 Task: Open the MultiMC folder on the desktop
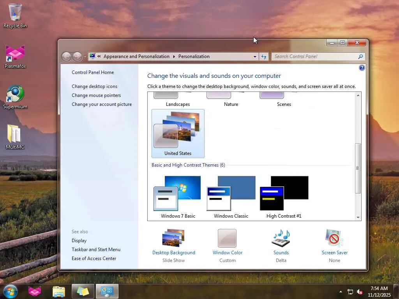point(15,137)
